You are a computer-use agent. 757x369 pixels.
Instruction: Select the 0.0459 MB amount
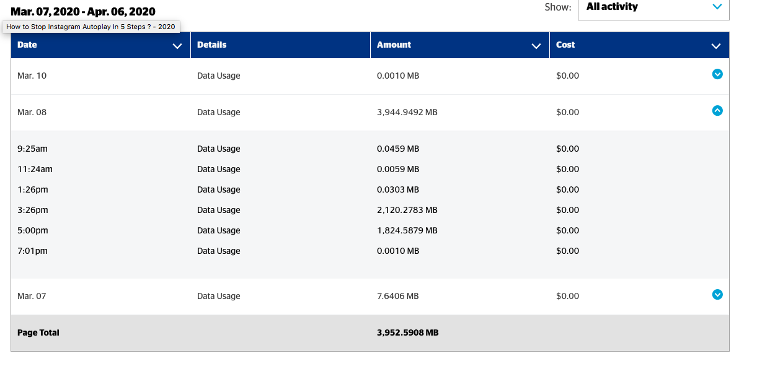point(398,149)
